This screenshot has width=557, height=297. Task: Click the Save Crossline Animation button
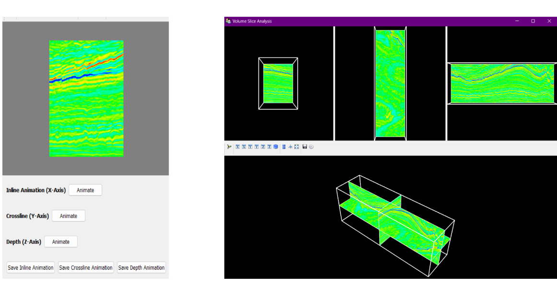pos(86,268)
